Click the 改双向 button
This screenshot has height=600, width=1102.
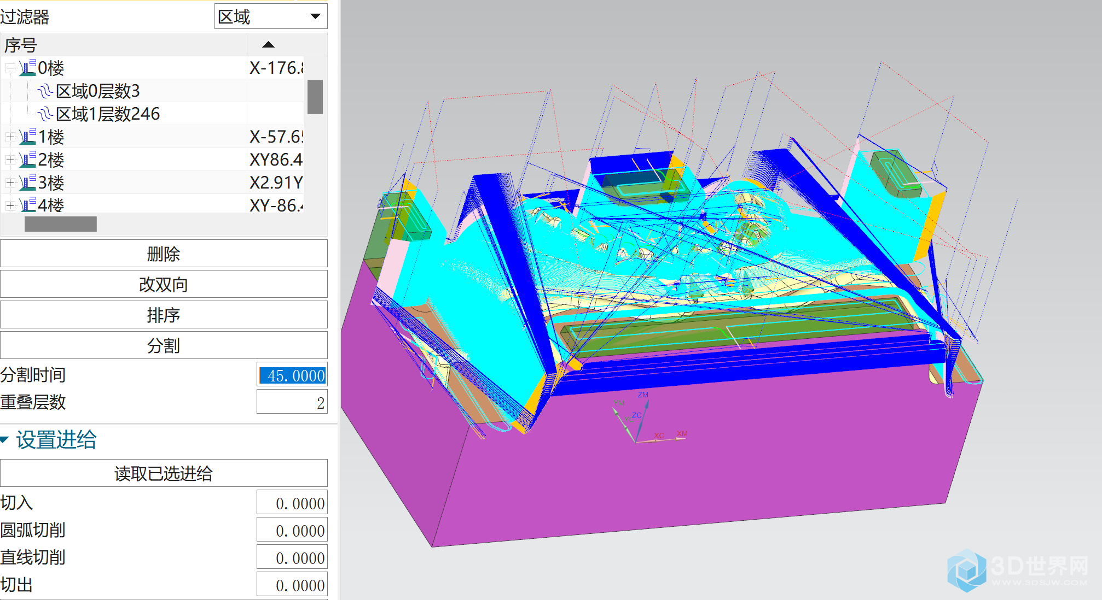(164, 284)
